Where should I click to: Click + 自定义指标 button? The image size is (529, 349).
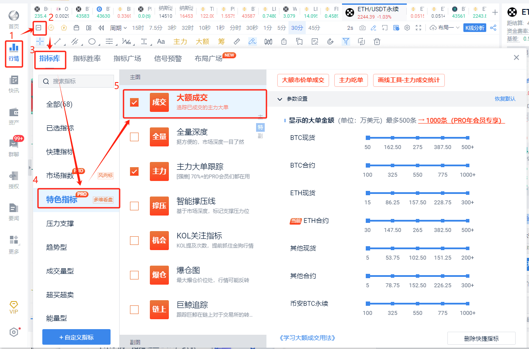coord(76,337)
